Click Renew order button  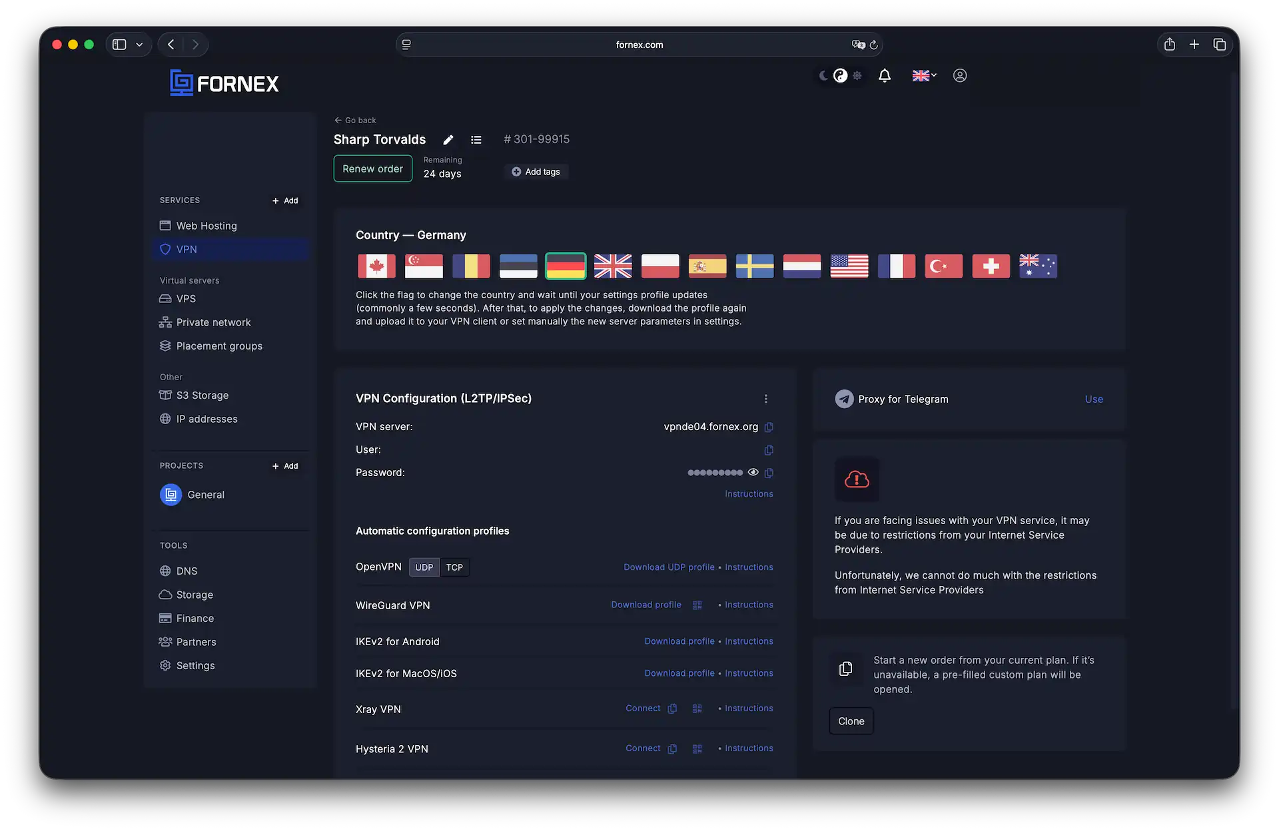click(373, 169)
